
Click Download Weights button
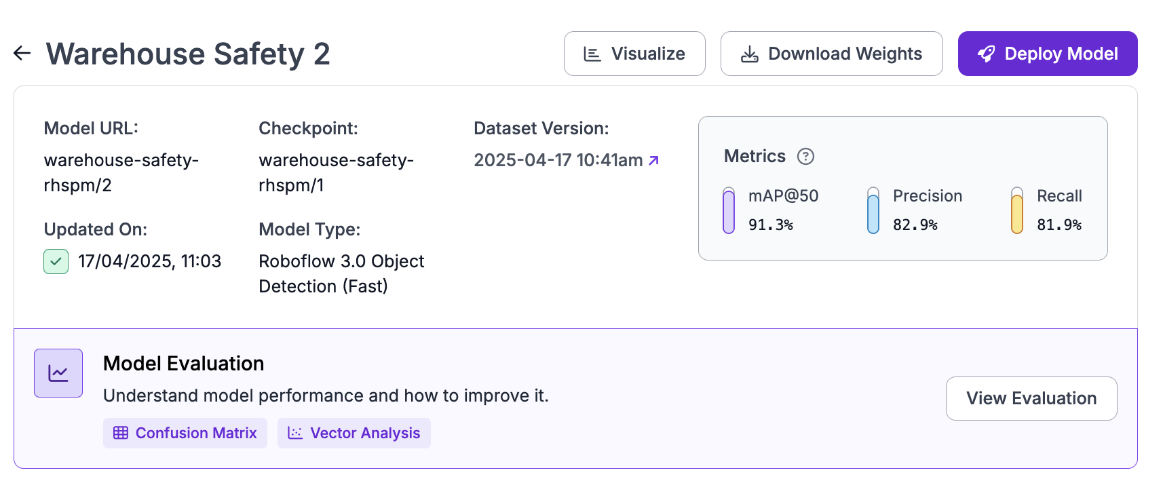831,54
